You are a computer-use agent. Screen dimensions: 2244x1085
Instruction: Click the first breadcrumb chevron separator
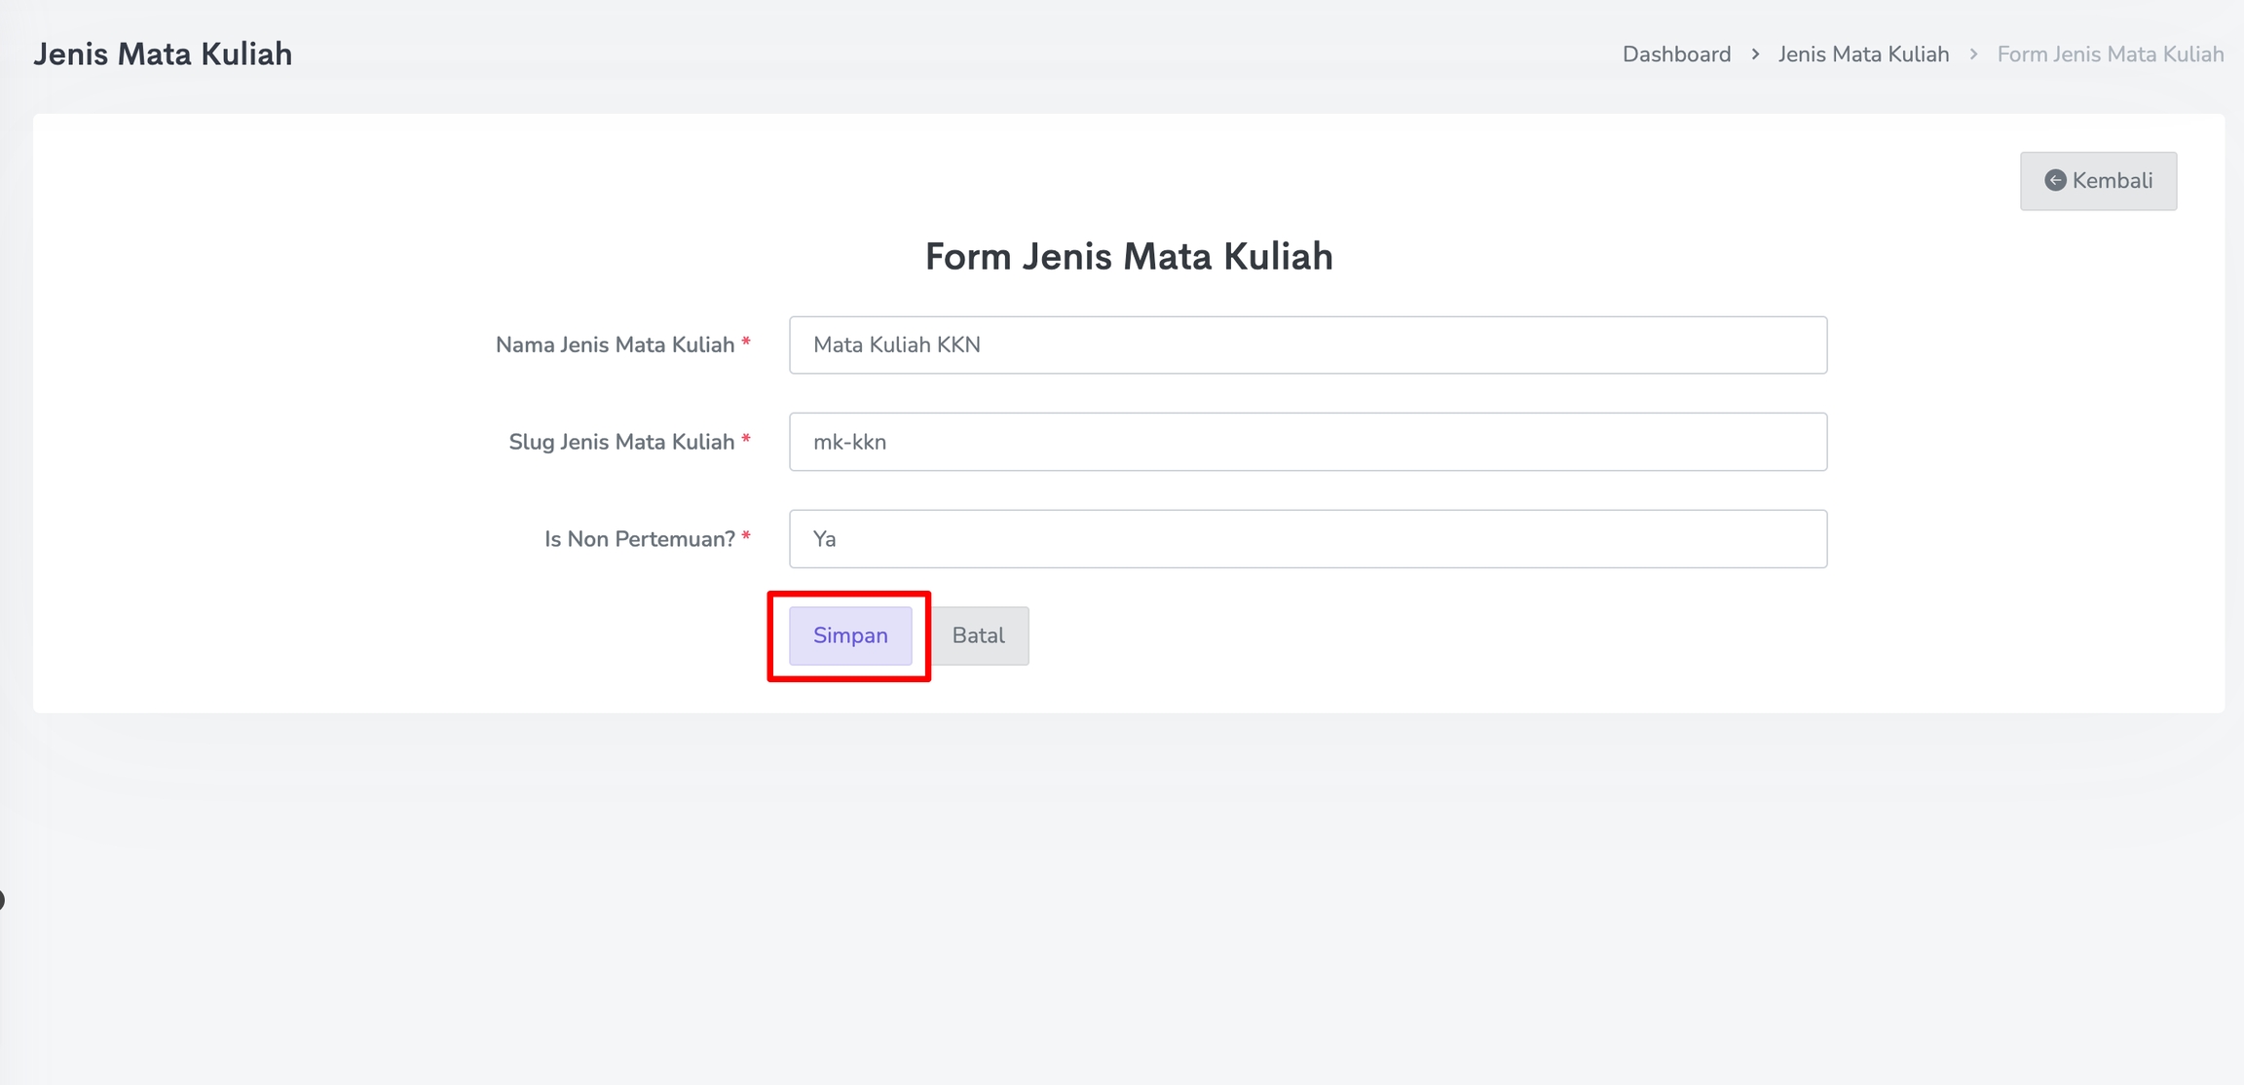coord(1755,54)
